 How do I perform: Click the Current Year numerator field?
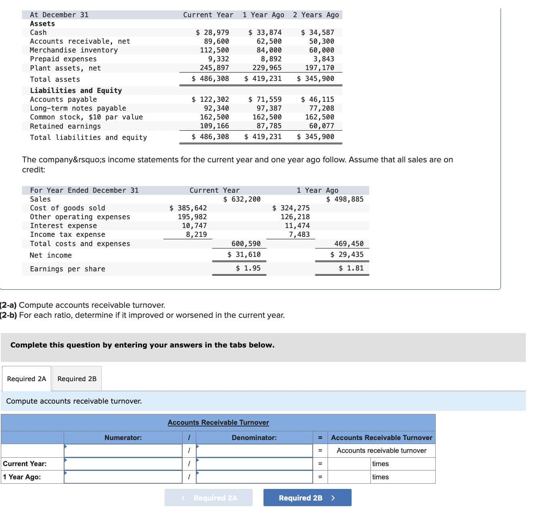123,464
